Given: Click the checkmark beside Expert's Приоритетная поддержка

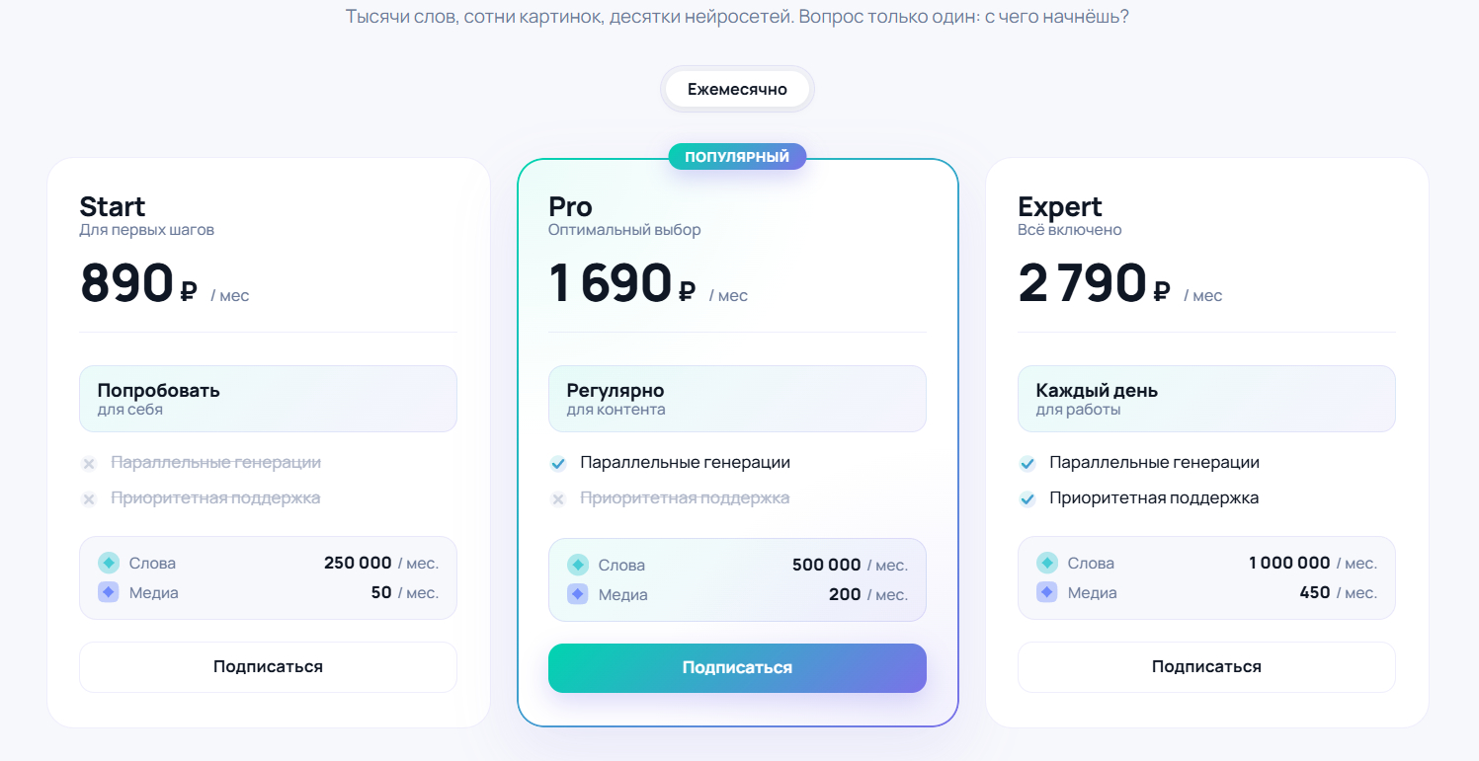Looking at the screenshot, I should [x=1027, y=499].
